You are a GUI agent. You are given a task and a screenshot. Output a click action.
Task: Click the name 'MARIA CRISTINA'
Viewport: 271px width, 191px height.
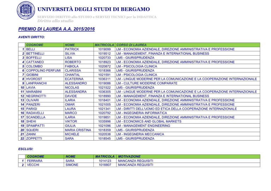coord(78,130)
